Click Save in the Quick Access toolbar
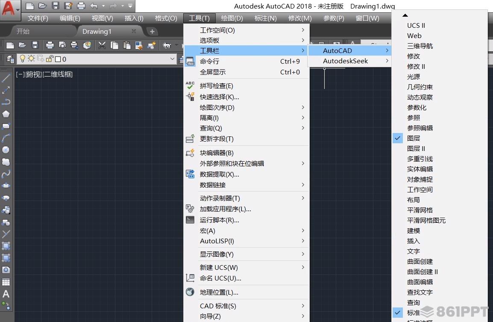 [x=56, y=6]
